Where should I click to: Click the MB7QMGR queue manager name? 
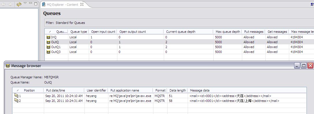point(51,77)
